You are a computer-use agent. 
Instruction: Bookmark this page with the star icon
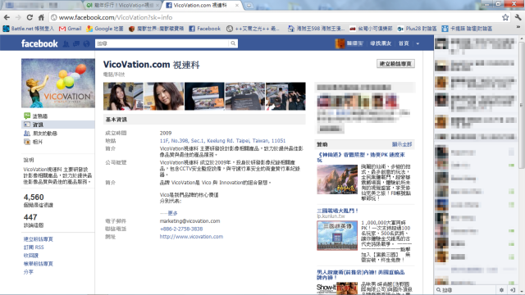[x=505, y=17]
